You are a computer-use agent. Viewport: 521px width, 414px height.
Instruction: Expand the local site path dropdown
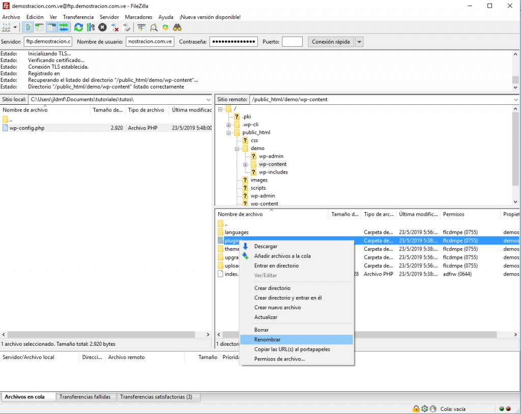tap(208, 100)
